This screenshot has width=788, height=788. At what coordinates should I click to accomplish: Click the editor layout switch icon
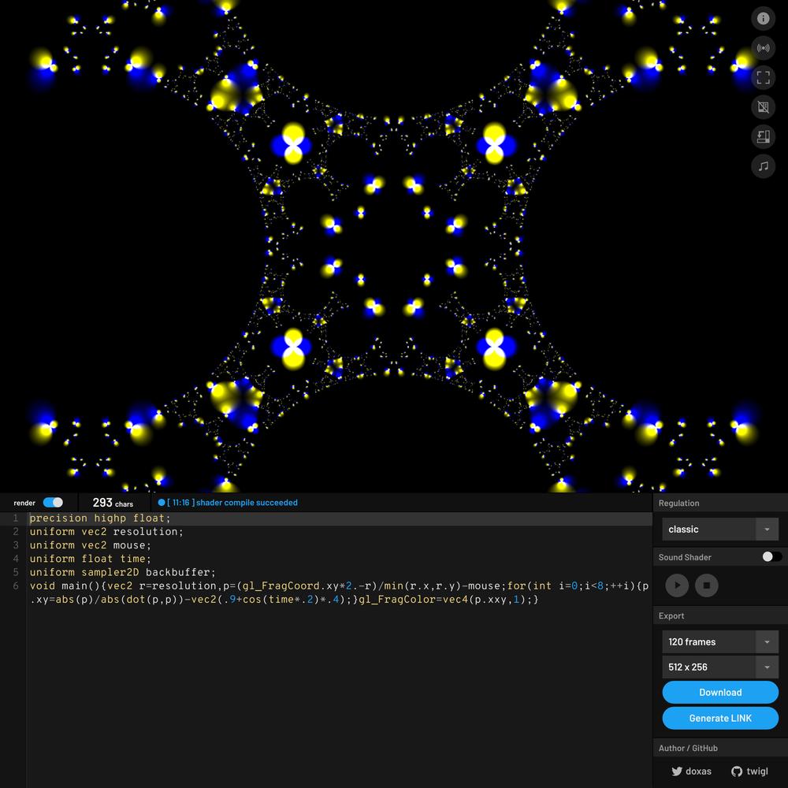tap(763, 136)
